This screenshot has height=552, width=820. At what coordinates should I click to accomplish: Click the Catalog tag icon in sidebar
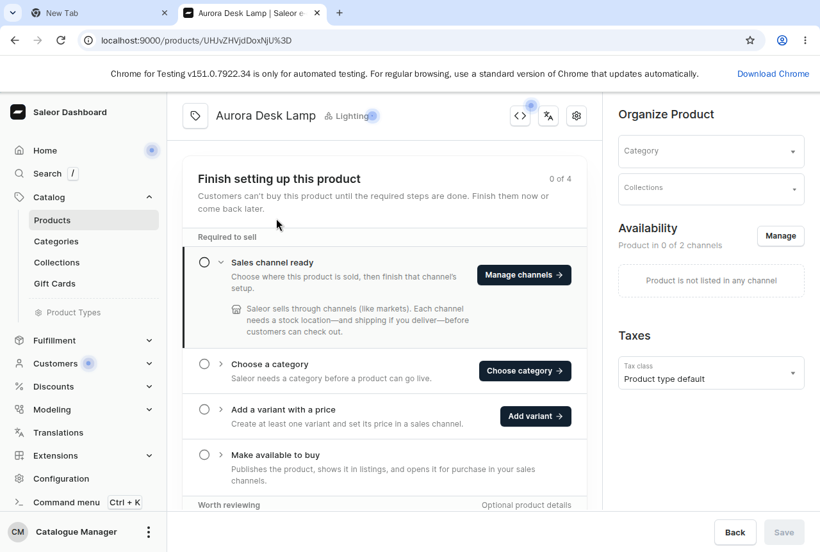(x=19, y=197)
